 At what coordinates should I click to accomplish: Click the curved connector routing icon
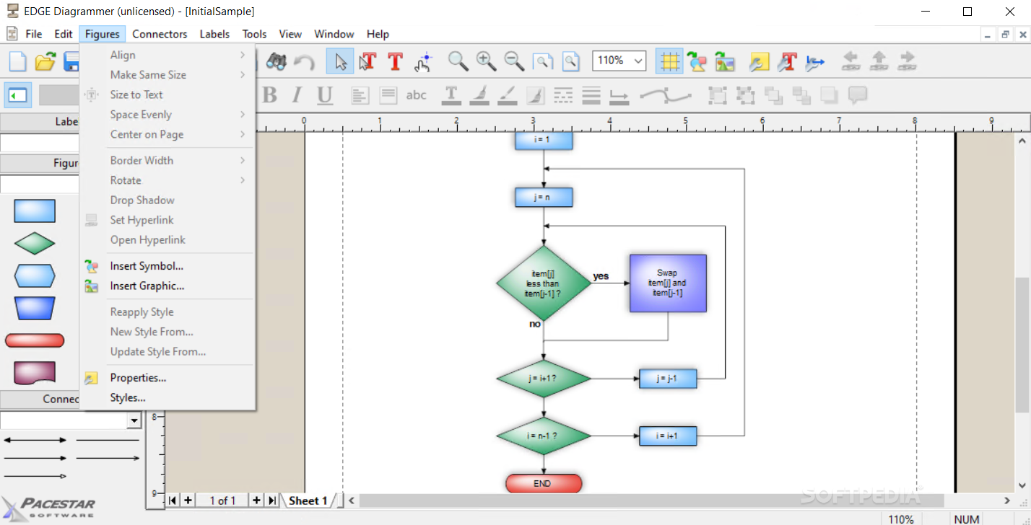[666, 95]
